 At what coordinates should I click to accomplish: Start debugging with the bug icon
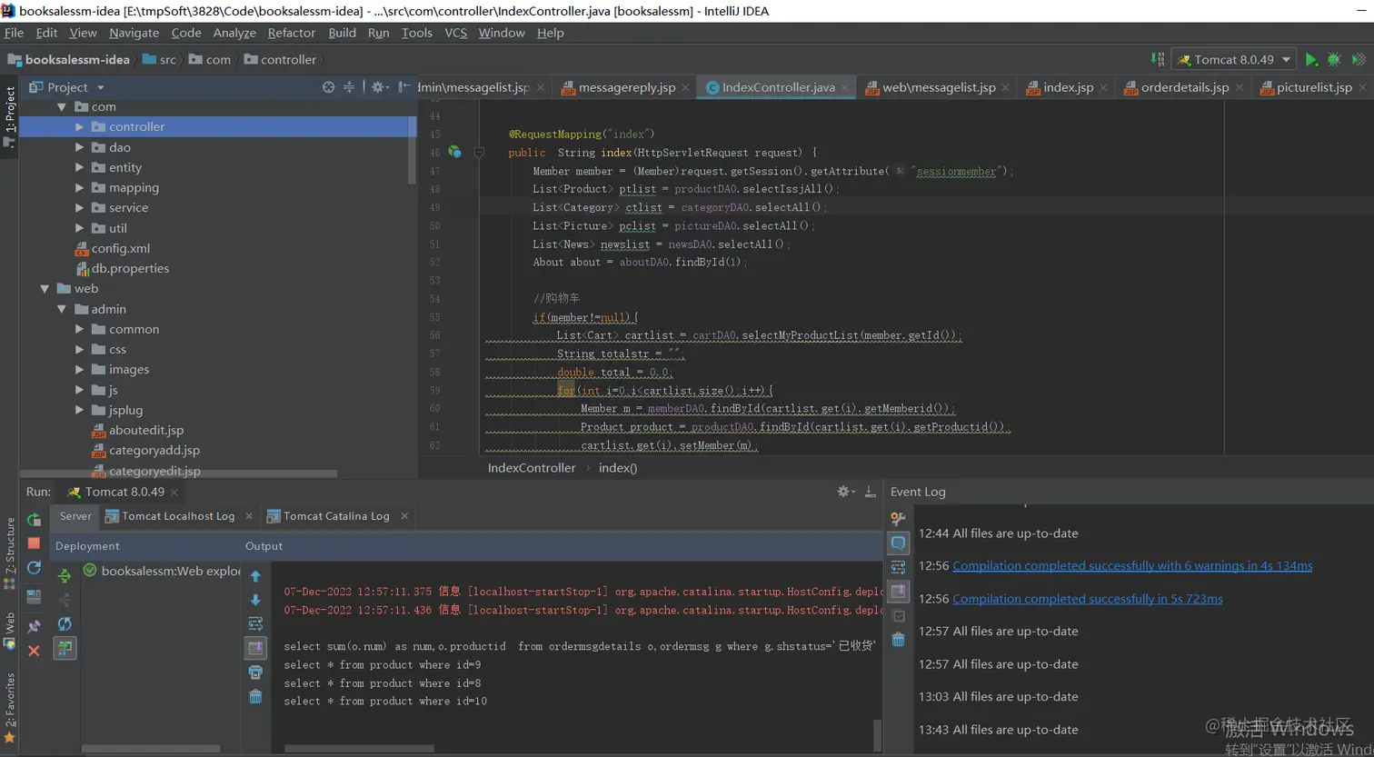(x=1334, y=59)
